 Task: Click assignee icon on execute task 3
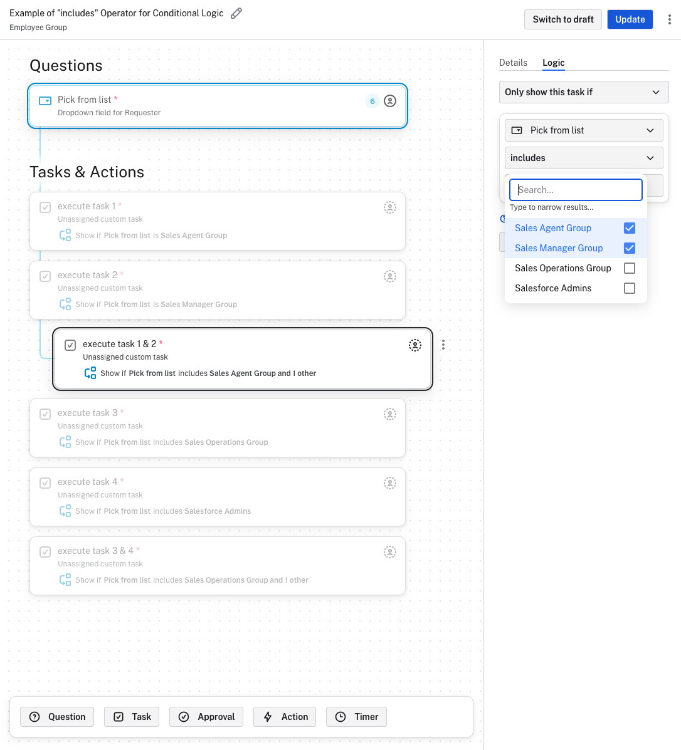(390, 414)
